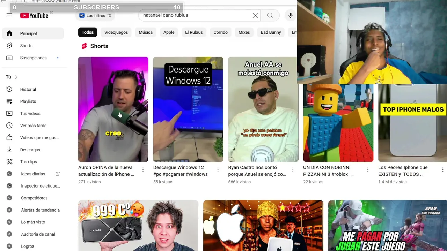The image size is (447, 251).
Task: Click the Auditoría de canal icon
Action: click(x=9, y=234)
